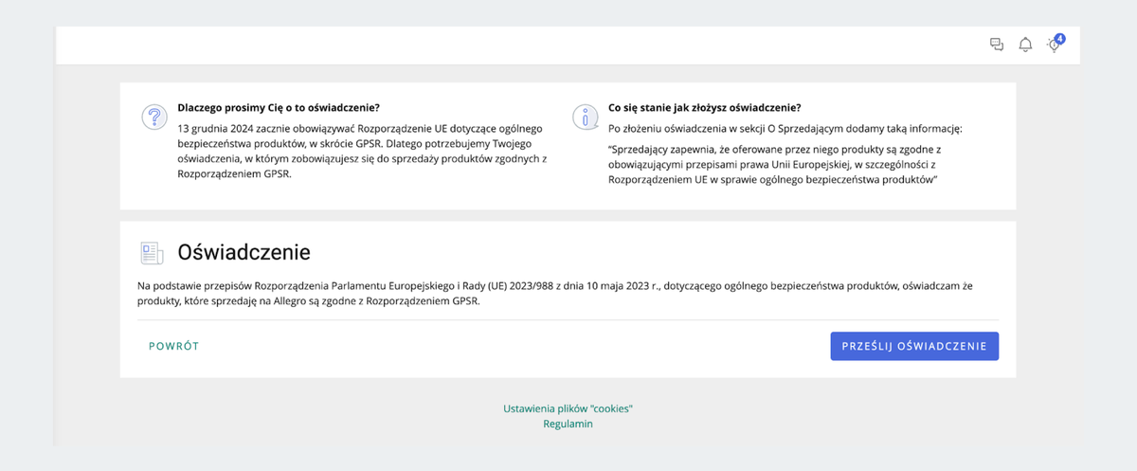Click the Prześlij oświadczenie button

[914, 346]
